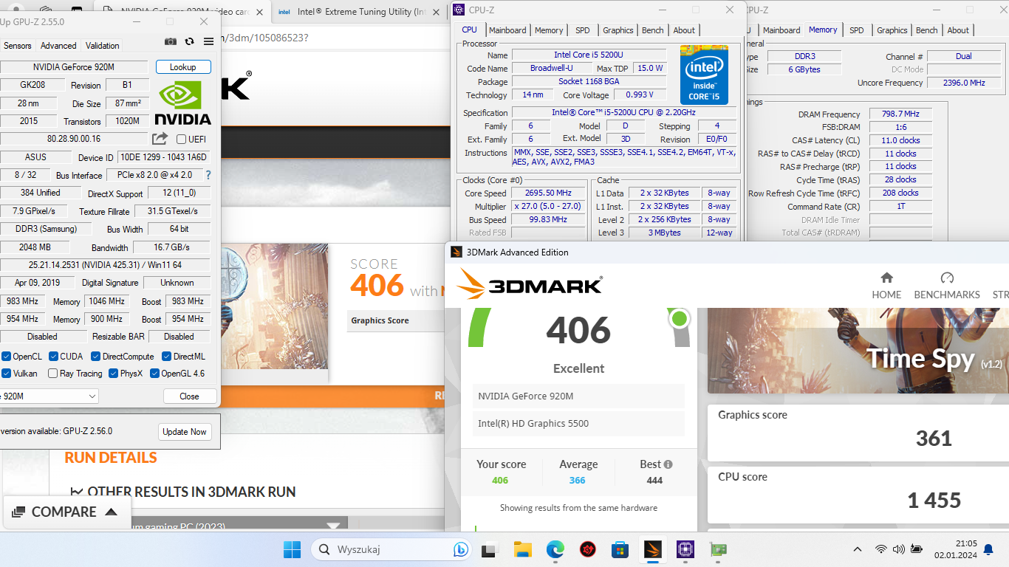Click the DRAM Frequency 798.7 MHz value

click(x=900, y=114)
